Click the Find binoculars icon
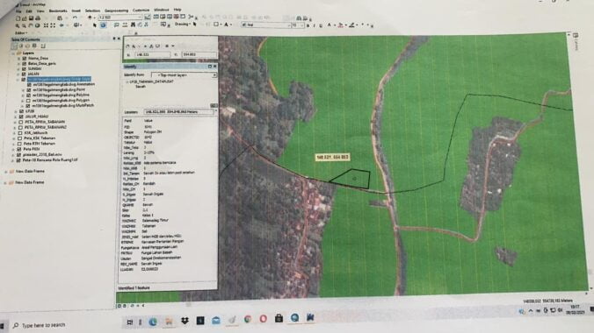Screen dimensions: 594x333 (133, 25)
